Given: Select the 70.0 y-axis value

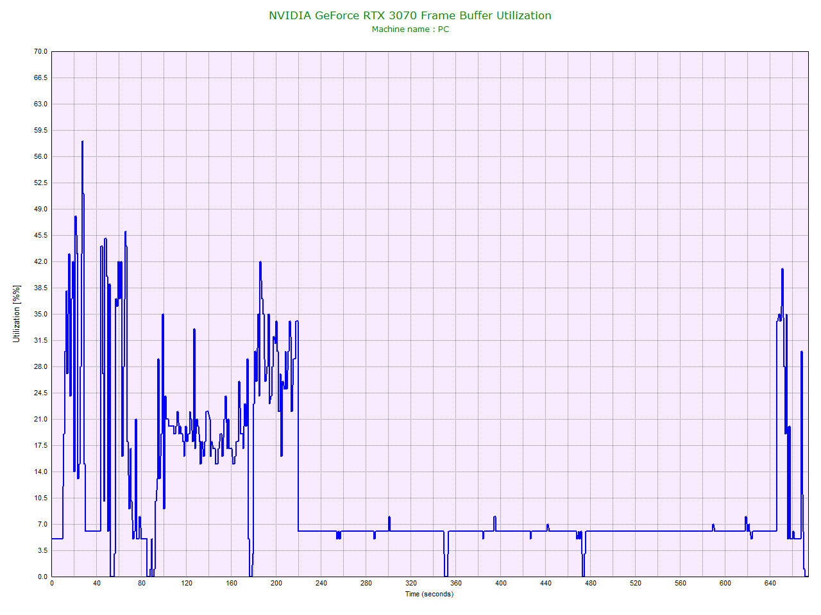Looking at the screenshot, I should pos(40,51).
